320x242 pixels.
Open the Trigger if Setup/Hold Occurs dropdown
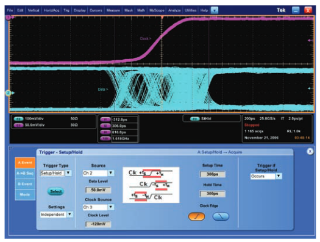[x=279, y=176]
